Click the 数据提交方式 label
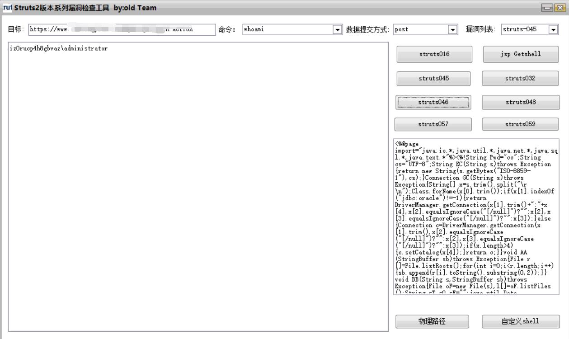 click(368, 29)
